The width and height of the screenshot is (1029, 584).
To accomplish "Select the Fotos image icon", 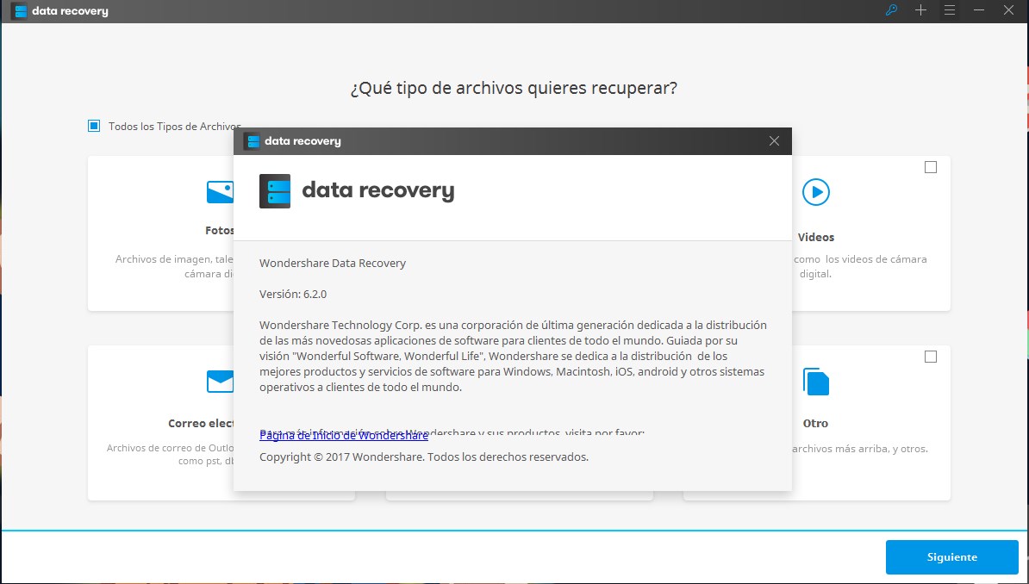I will [x=221, y=191].
